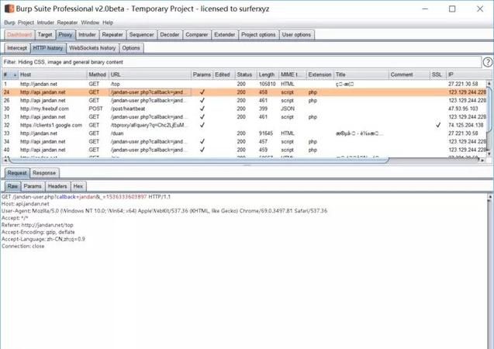Open the Project menu
The image size is (494, 349).
coord(26,22)
